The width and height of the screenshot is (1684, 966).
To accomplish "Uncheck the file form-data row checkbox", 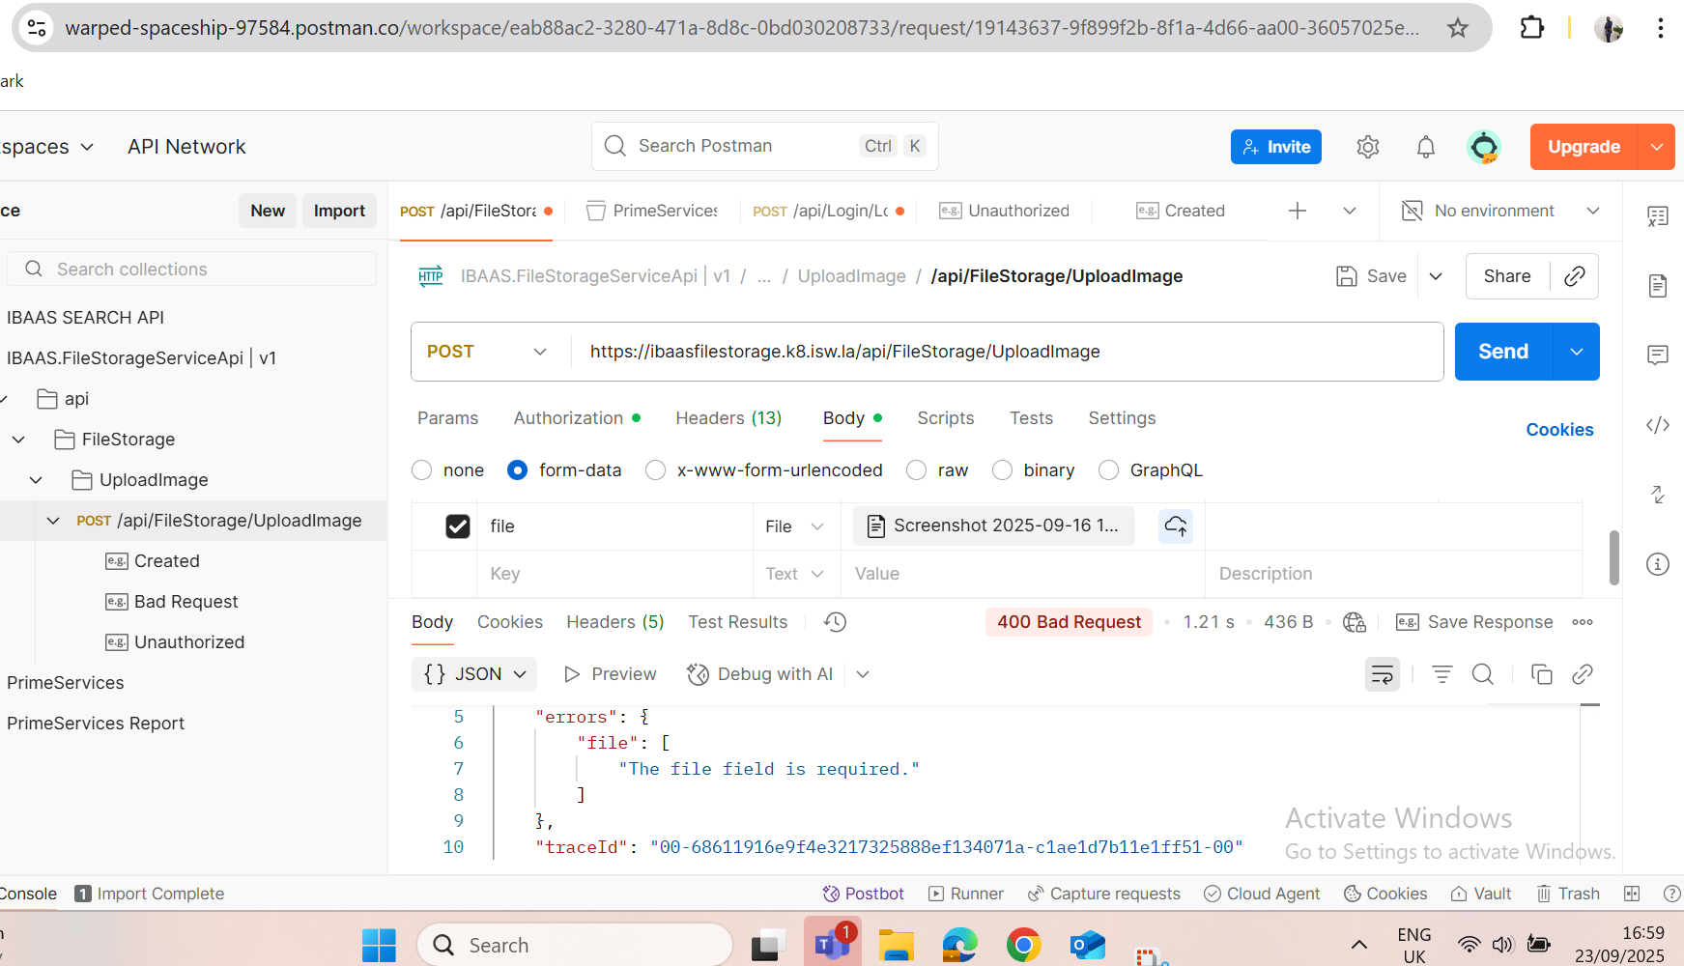I will pyautogui.click(x=458, y=526).
